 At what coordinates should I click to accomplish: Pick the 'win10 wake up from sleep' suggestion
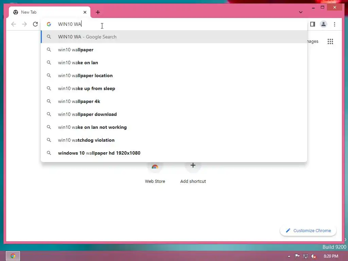pyautogui.click(x=174, y=88)
